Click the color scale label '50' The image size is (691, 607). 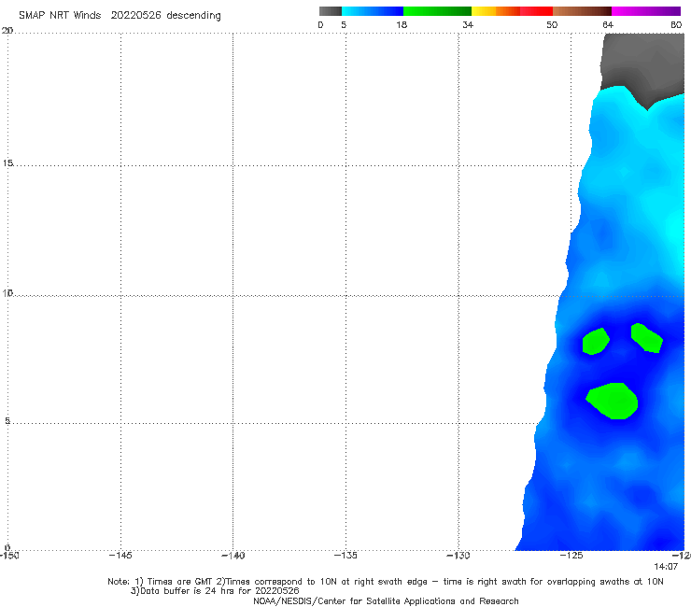tap(552, 25)
